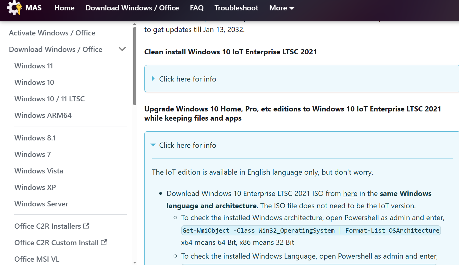This screenshot has width=459, height=265.
Task: Click 'To check the installed Windows architecture' line
Action: [313, 218]
